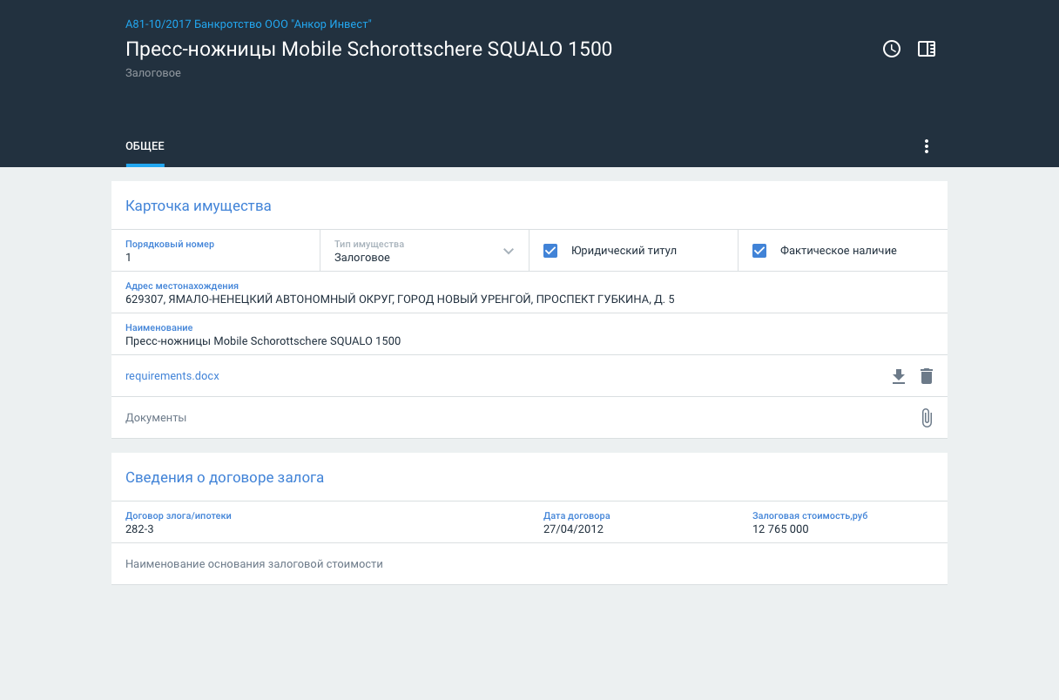Open the history clock icon

[x=892, y=50]
